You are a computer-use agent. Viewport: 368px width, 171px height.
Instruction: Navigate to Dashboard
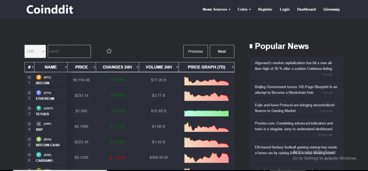(306, 9)
